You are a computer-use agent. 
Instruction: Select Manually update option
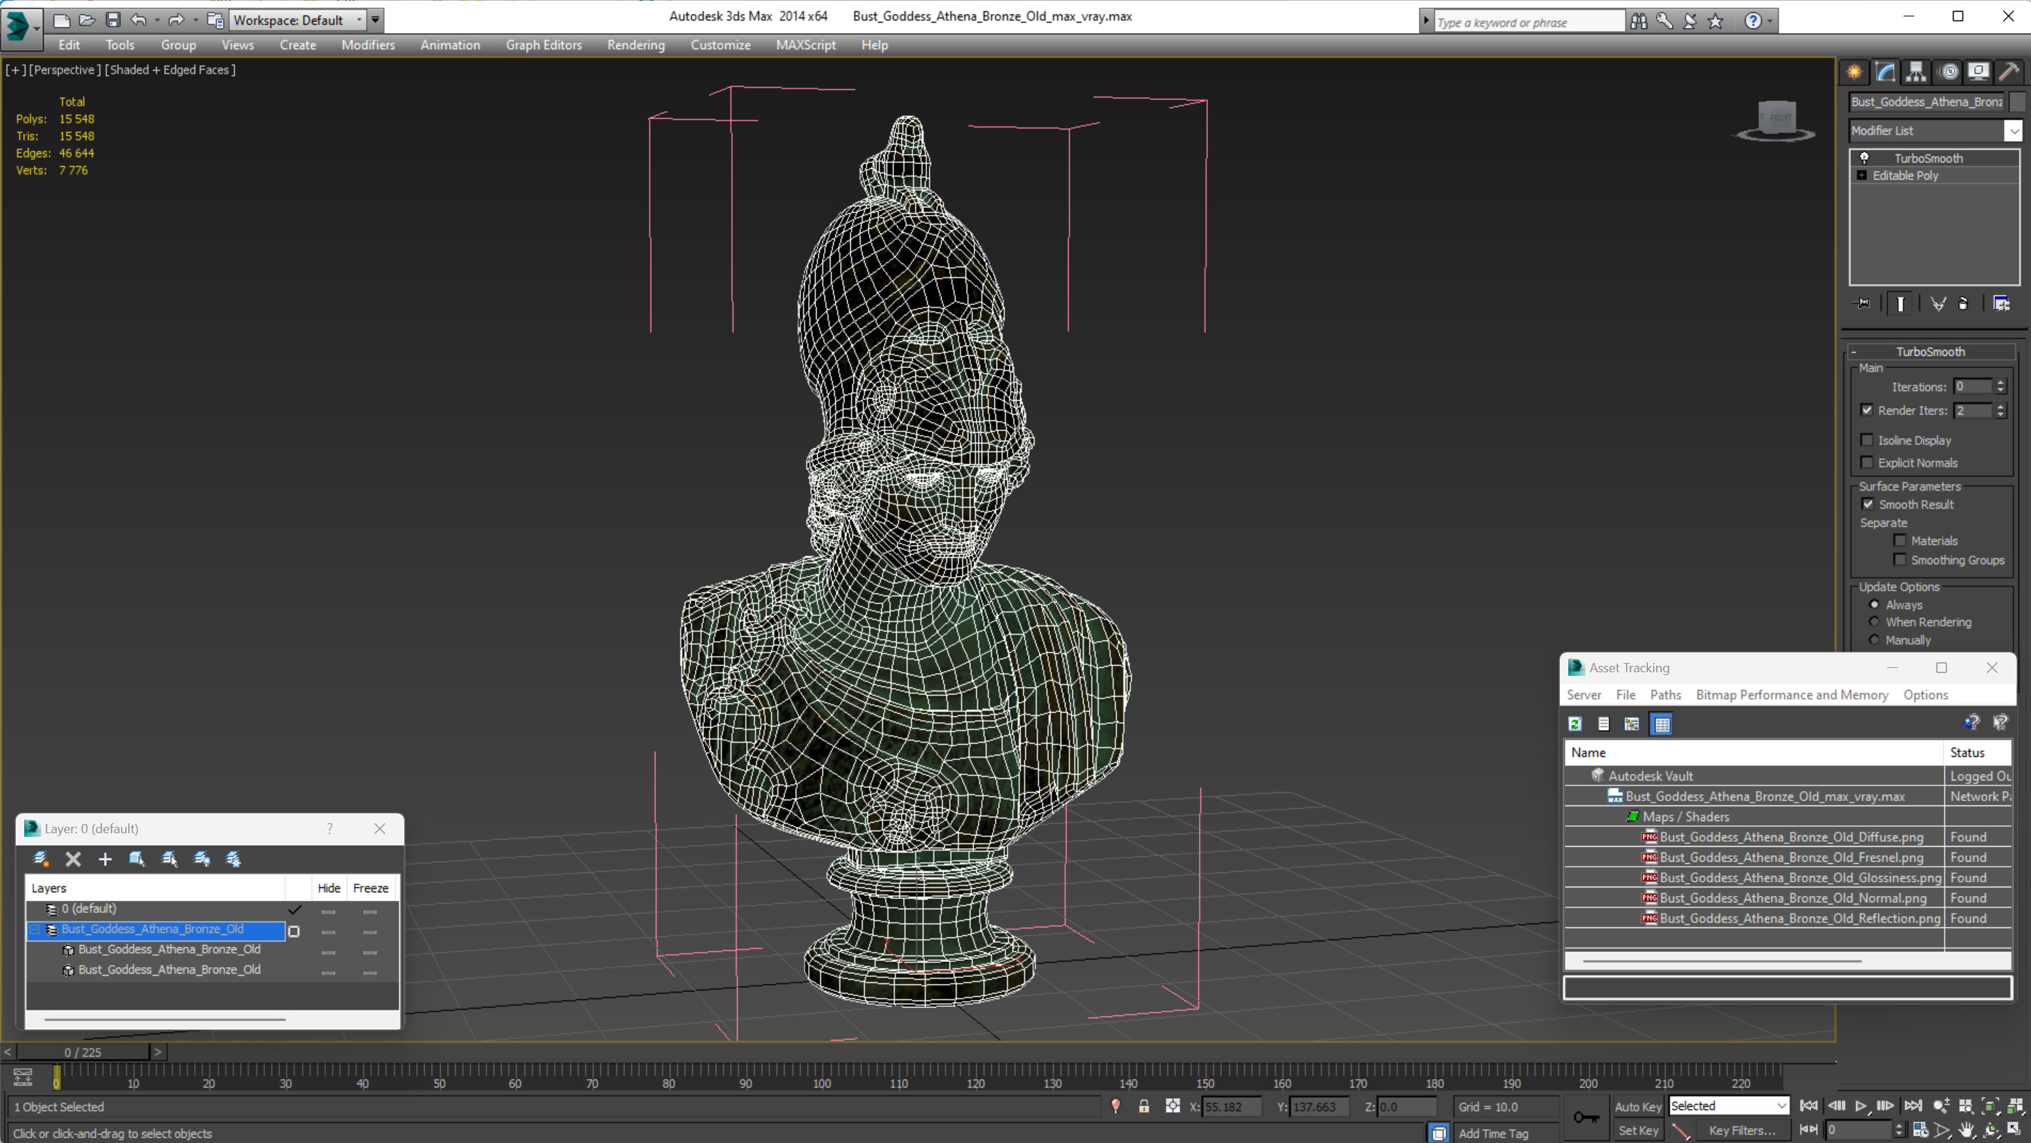point(1874,640)
